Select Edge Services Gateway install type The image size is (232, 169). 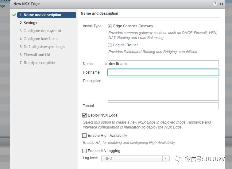tap(110, 26)
